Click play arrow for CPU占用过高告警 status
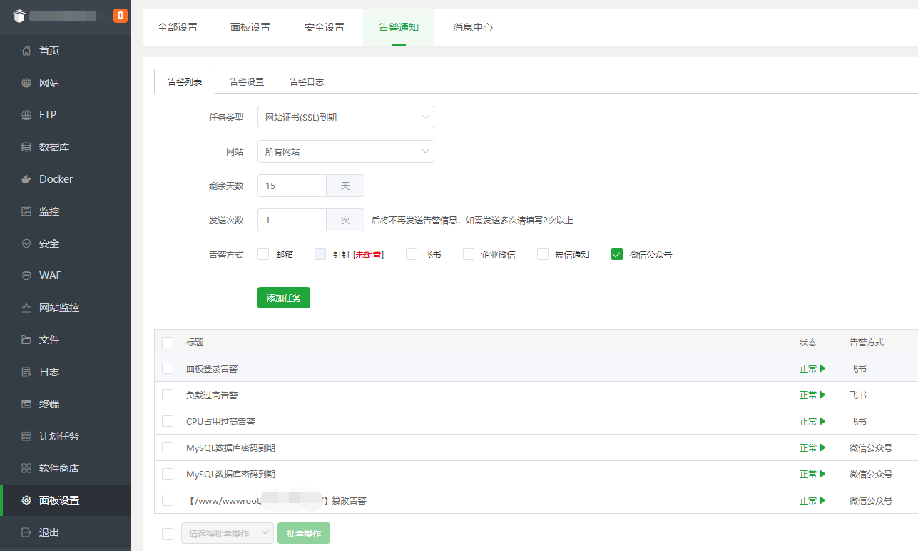The width and height of the screenshot is (918, 551). [x=823, y=421]
